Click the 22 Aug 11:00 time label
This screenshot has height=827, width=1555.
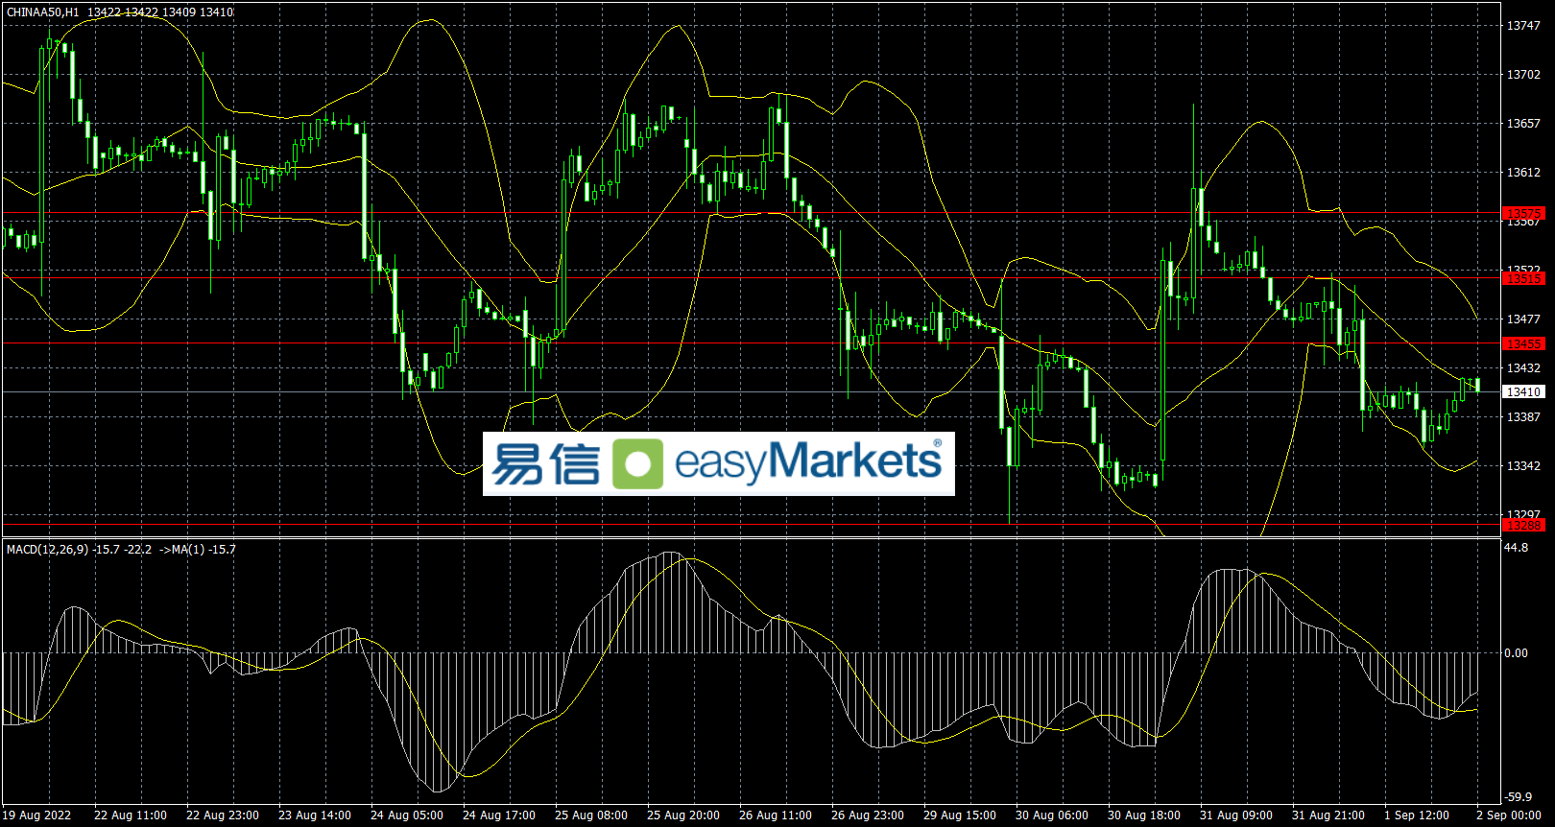(131, 815)
